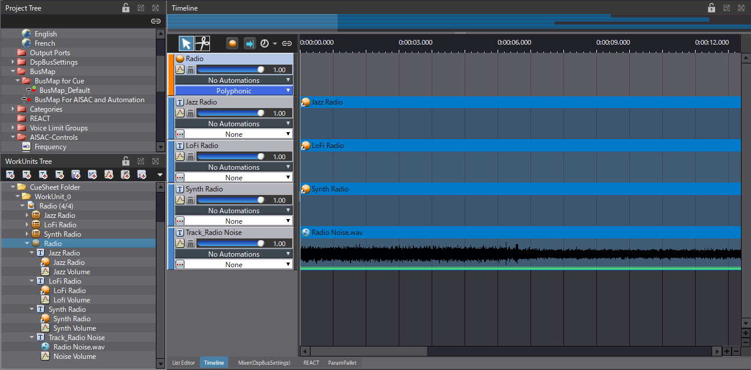The height and width of the screenshot is (370, 751).
Task: Select Frequency under AISAC-Controls
Action: coord(51,147)
